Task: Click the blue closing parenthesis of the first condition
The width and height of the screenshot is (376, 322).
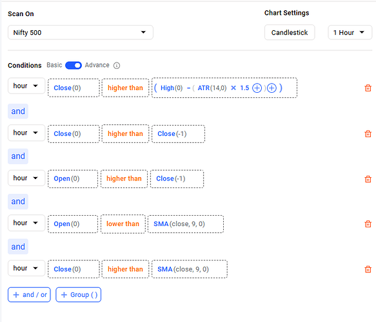Action: 281,88
